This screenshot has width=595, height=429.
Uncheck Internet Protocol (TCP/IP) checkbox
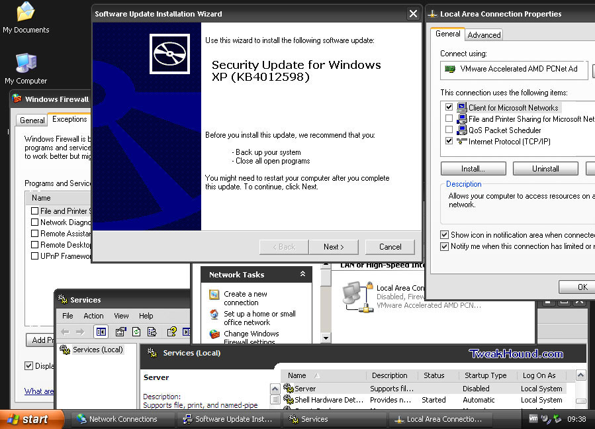click(449, 141)
